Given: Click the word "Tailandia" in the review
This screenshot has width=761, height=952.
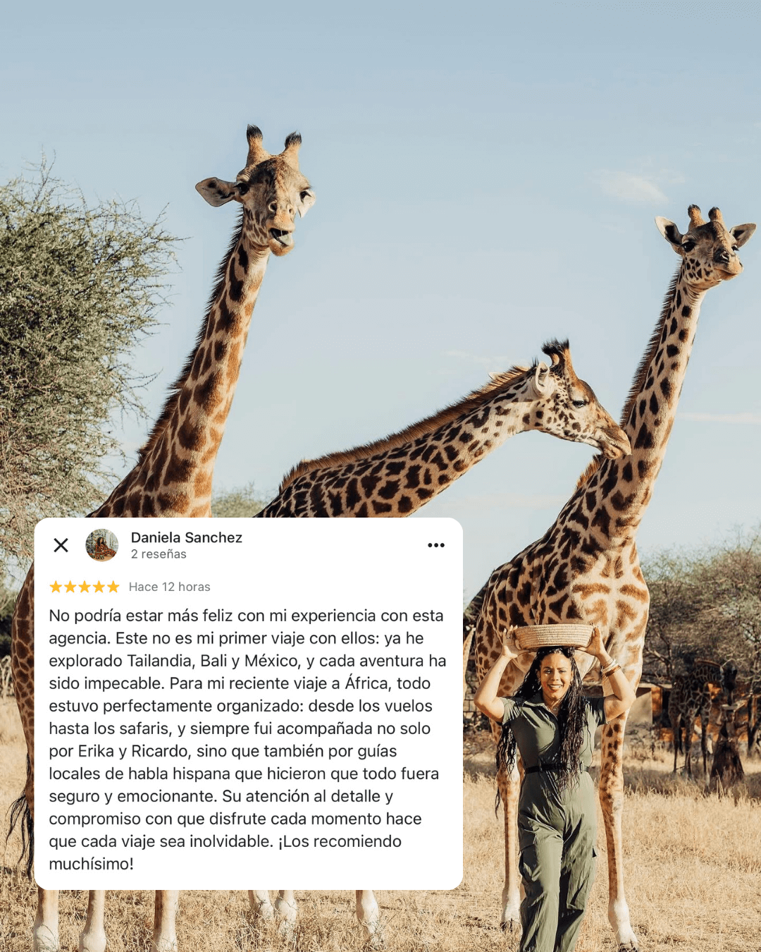Looking at the screenshot, I should (x=161, y=661).
